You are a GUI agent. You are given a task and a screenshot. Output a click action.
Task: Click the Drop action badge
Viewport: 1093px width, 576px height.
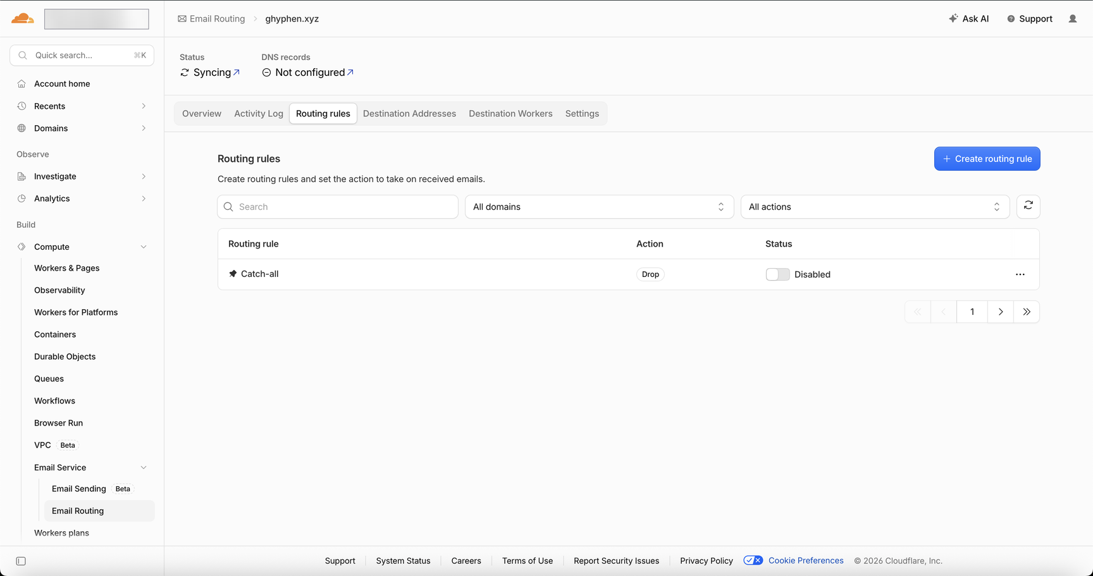pos(650,274)
